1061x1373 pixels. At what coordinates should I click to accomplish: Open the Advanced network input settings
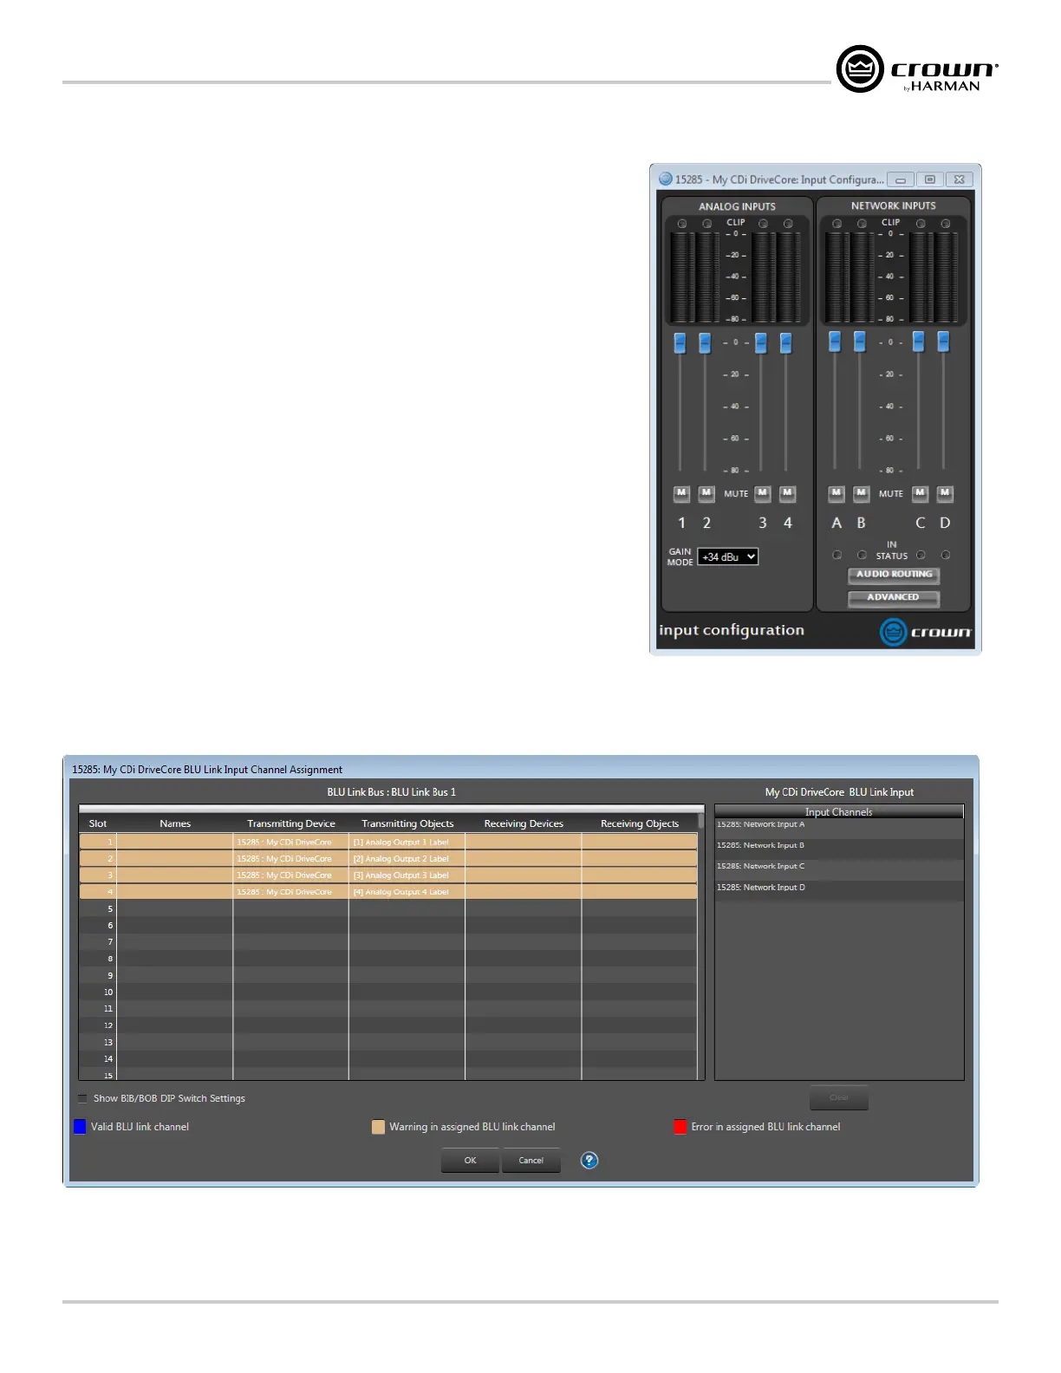[x=894, y=598]
